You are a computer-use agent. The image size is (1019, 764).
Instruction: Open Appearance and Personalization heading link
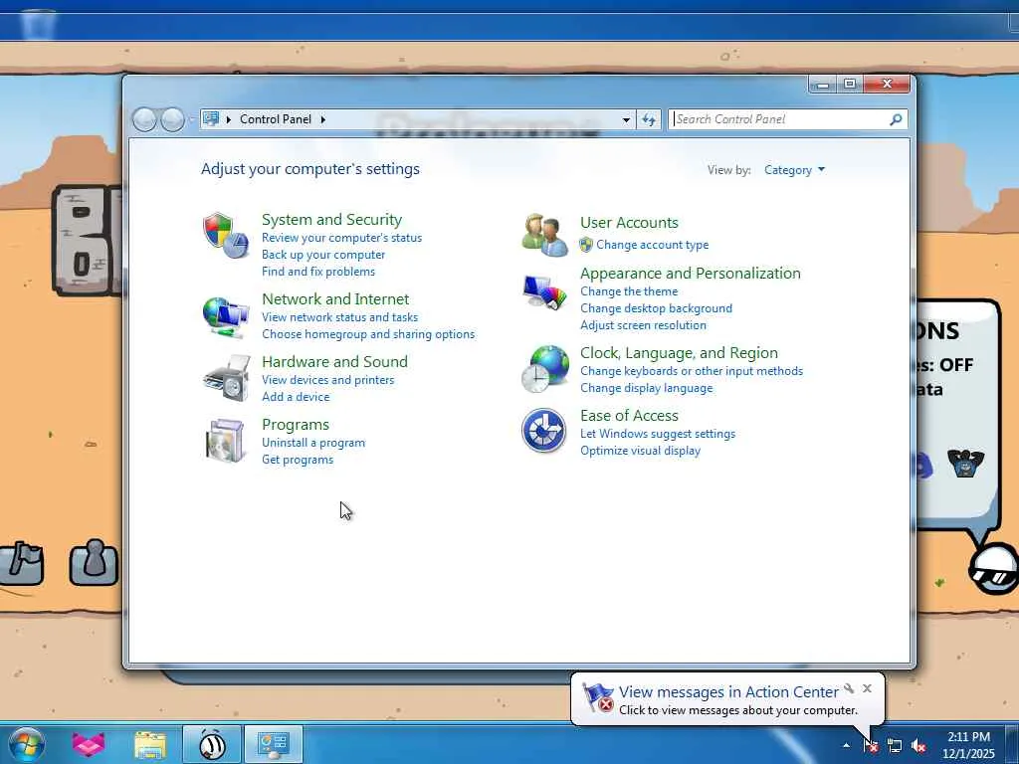point(691,274)
